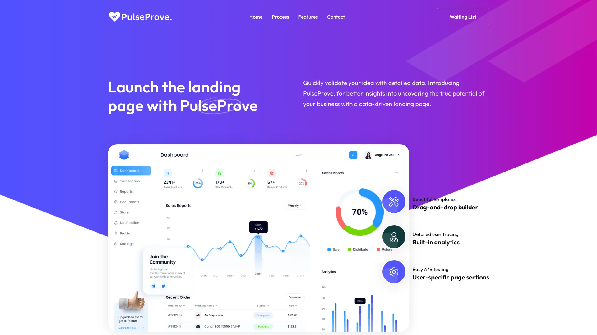Click the Features navigation menu item
The height and width of the screenshot is (335, 597).
tap(308, 17)
